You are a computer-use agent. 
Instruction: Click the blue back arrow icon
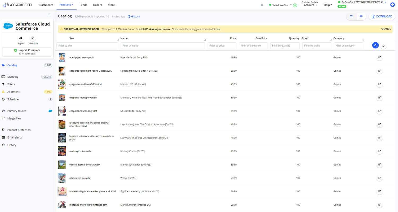[x=392, y=5]
